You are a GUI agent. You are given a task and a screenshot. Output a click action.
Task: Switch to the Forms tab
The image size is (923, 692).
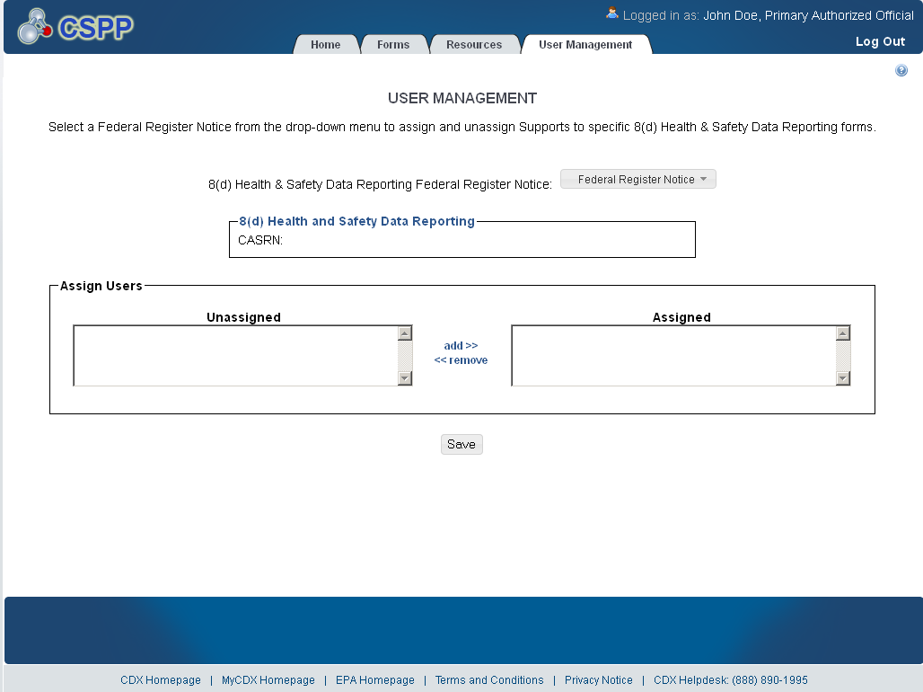[393, 44]
